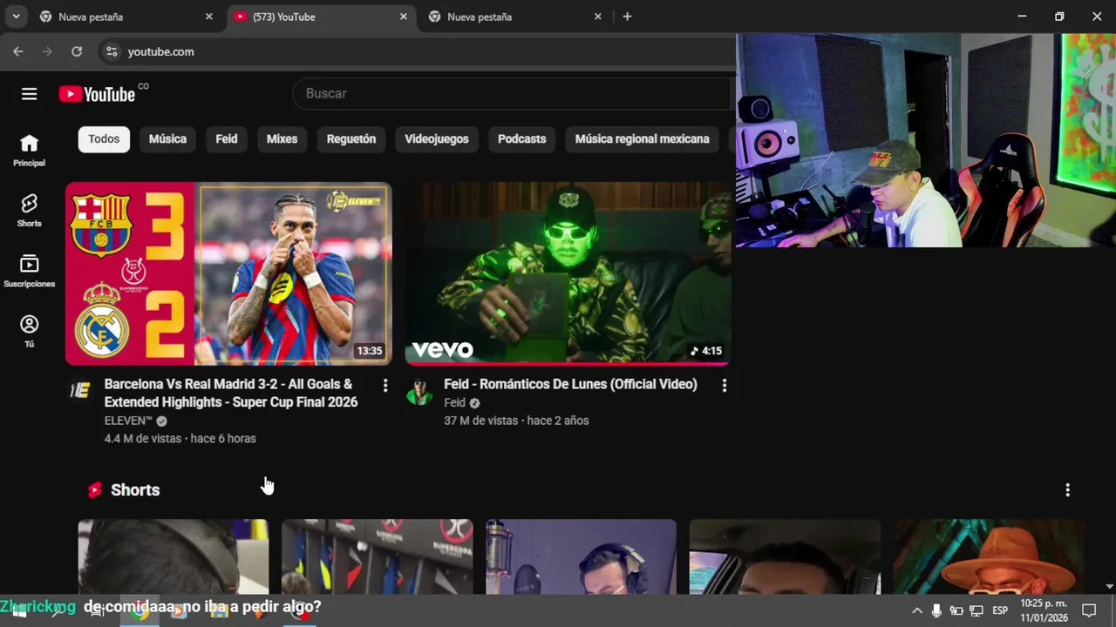1116x627 pixels.
Task: Open a new tab with plus button
Action: (x=627, y=17)
